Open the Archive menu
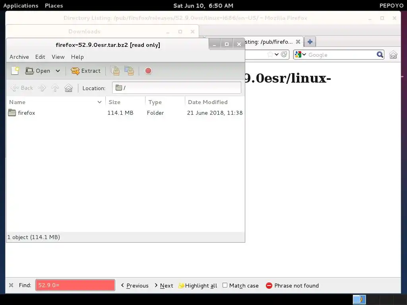Screen dimensions: 407x305 tap(19, 57)
